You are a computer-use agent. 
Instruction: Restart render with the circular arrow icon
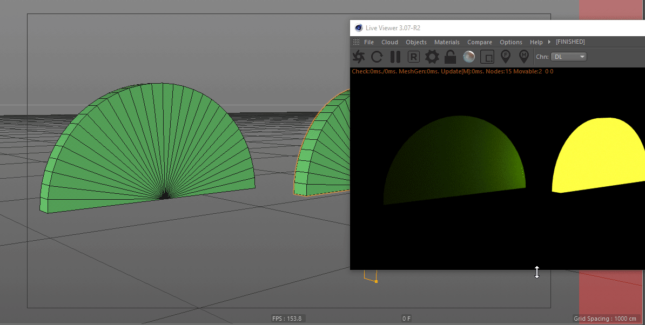(x=377, y=57)
